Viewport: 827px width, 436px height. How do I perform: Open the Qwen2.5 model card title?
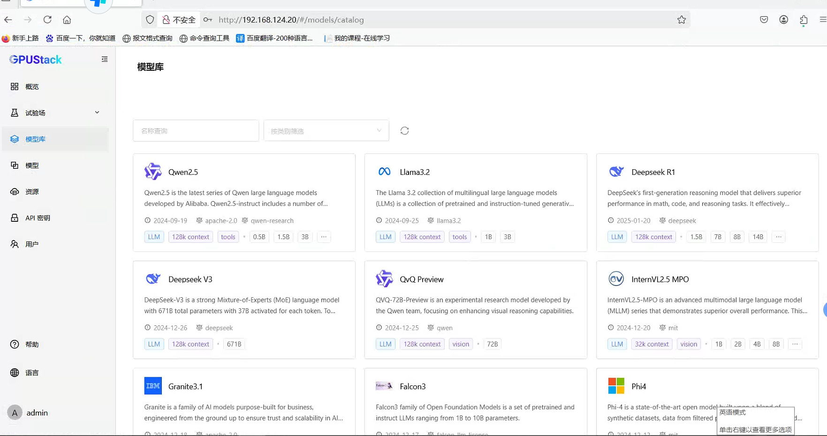[x=183, y=172]
